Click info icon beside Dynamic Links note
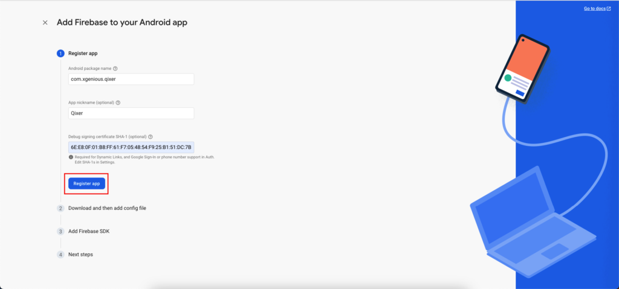This screenshot has height=289, width=619. click(71, 157)
